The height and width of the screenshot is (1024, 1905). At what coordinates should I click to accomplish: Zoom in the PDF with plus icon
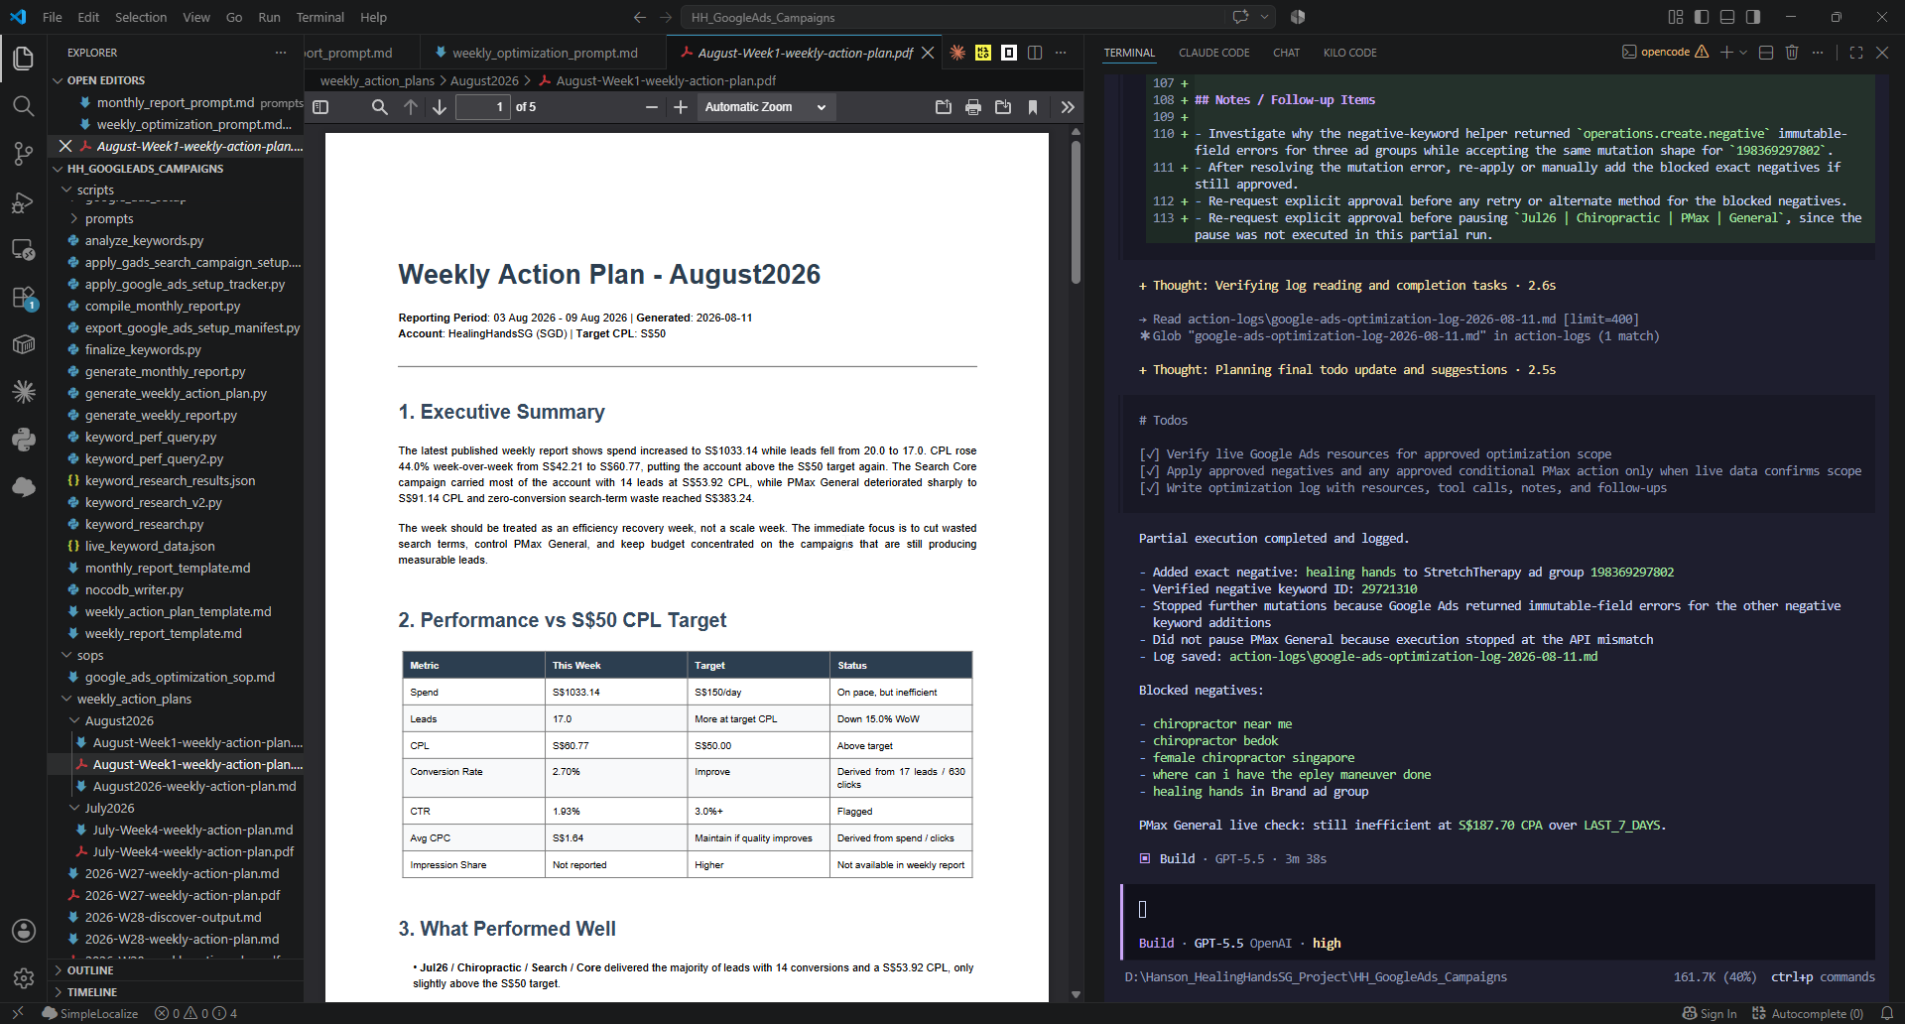tap(681, 107)
